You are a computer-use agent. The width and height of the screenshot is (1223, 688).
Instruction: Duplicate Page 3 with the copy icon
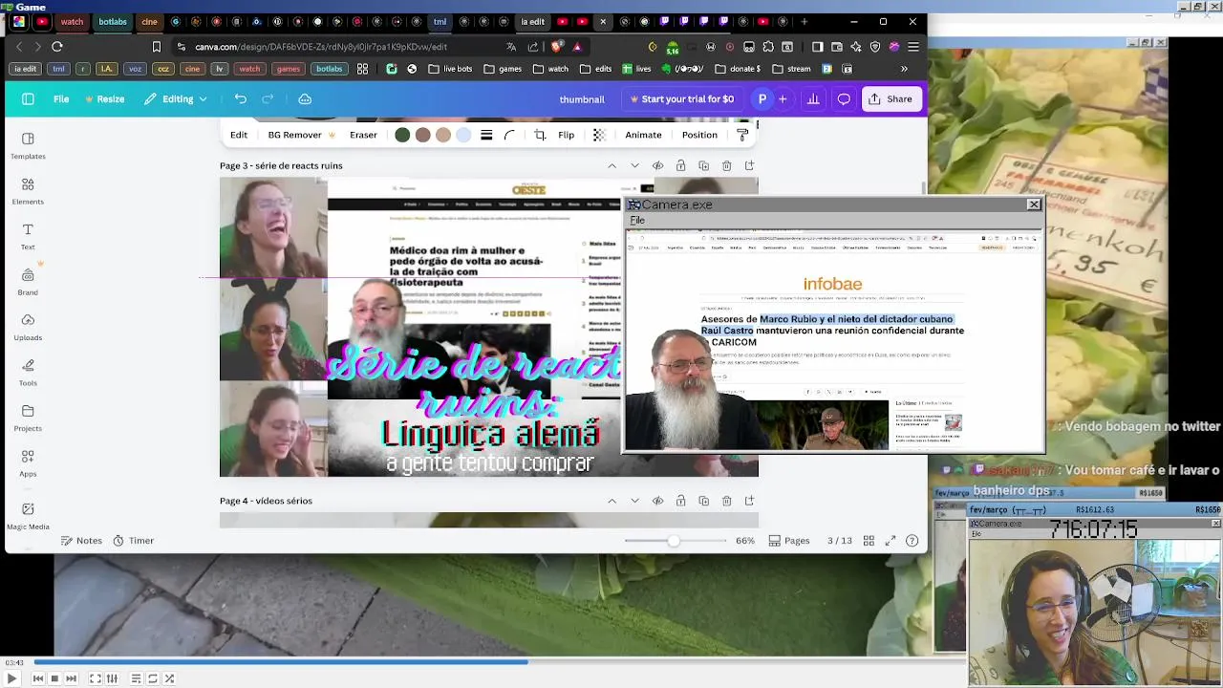point(703,165)
